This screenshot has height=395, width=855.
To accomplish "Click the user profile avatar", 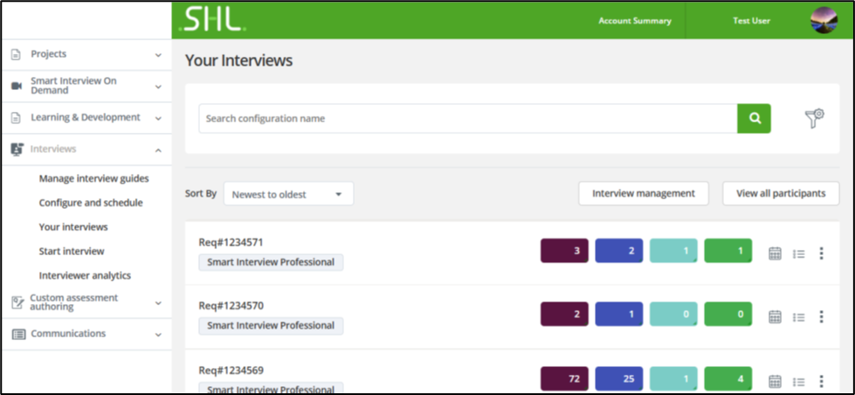I will tap(824, 20).
